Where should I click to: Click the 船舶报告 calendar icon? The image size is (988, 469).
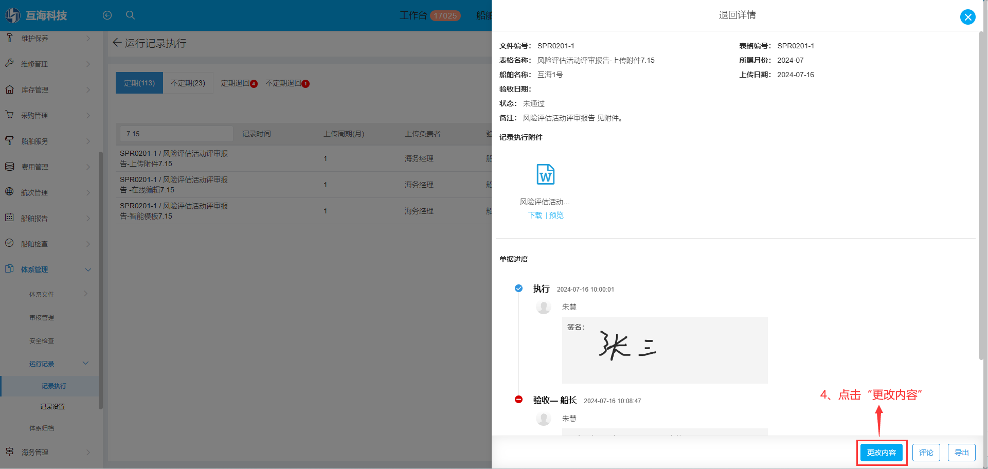click(x=9, y=218)
